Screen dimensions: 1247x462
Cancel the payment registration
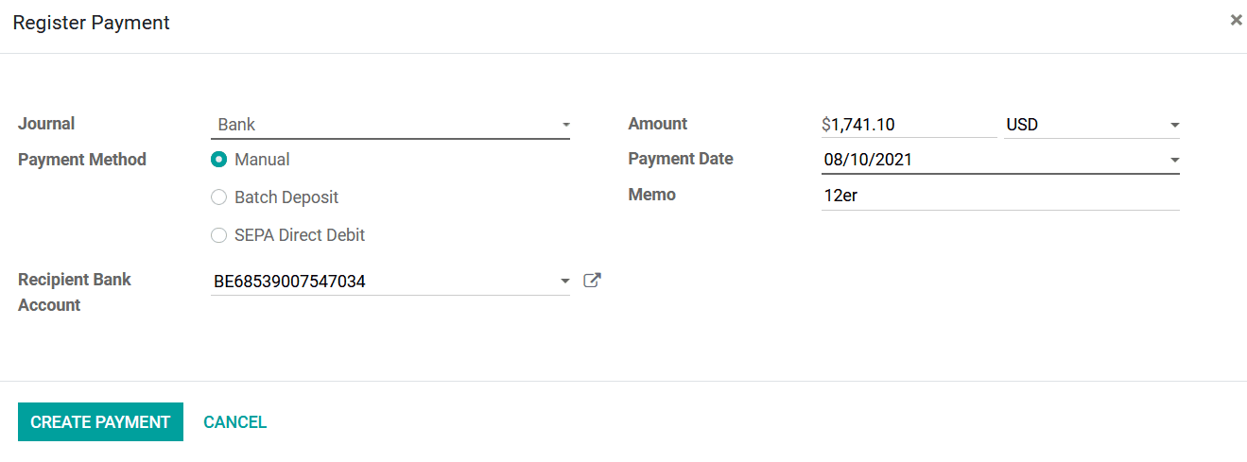235,422
